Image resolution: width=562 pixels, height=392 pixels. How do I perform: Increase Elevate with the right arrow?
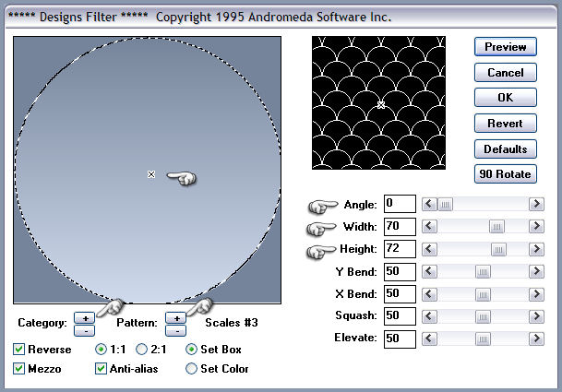point(536,339)
